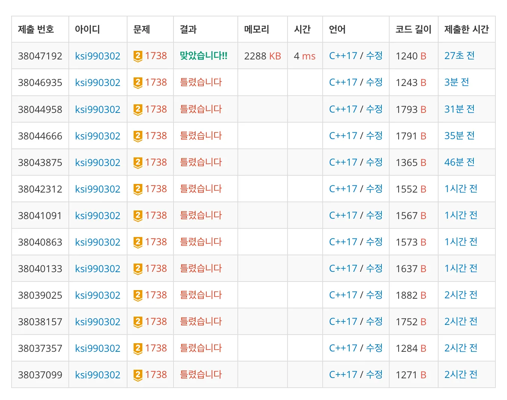Click 수정 to edit submission 38043875
Screen dimensions: 507x400
coord(374,163)
